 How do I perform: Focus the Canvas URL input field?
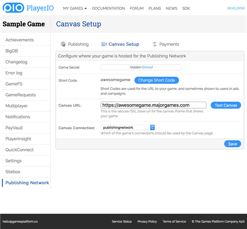pyautogui.click(x=153, y=105)
